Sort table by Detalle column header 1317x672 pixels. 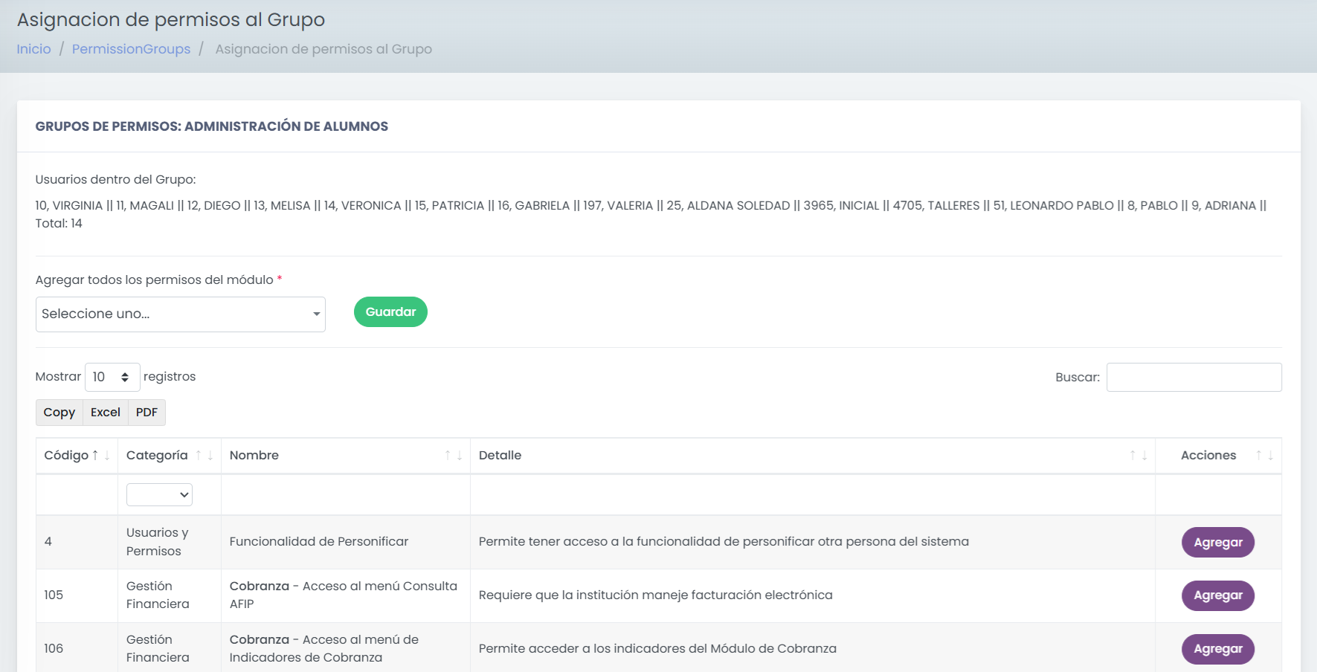(812, 455)
